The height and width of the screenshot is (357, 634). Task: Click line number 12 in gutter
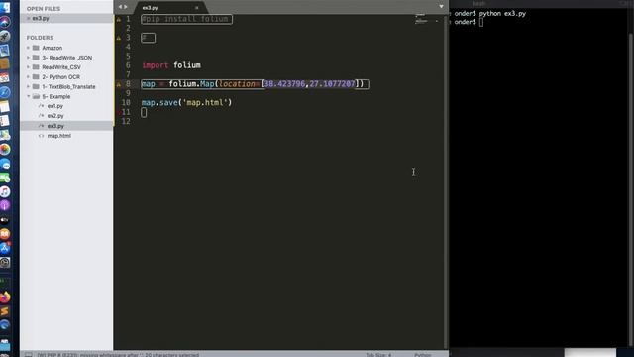pyautogui.click(x=126, y=121)
